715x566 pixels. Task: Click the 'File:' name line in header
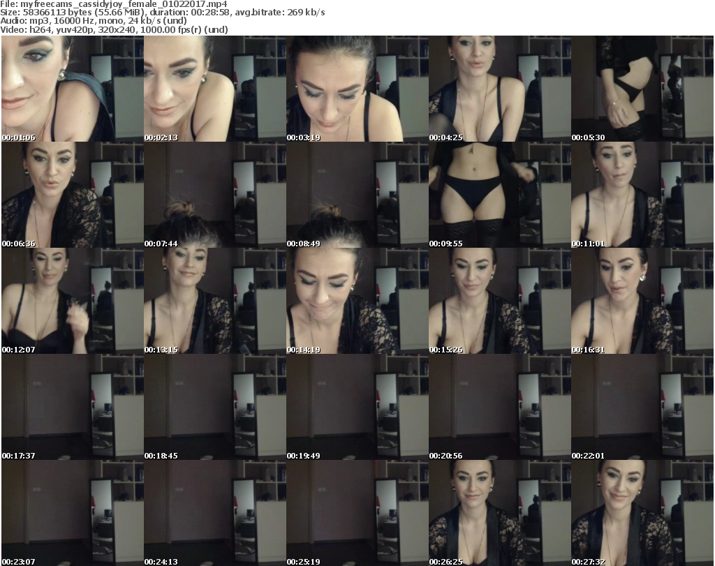point(114,4)
